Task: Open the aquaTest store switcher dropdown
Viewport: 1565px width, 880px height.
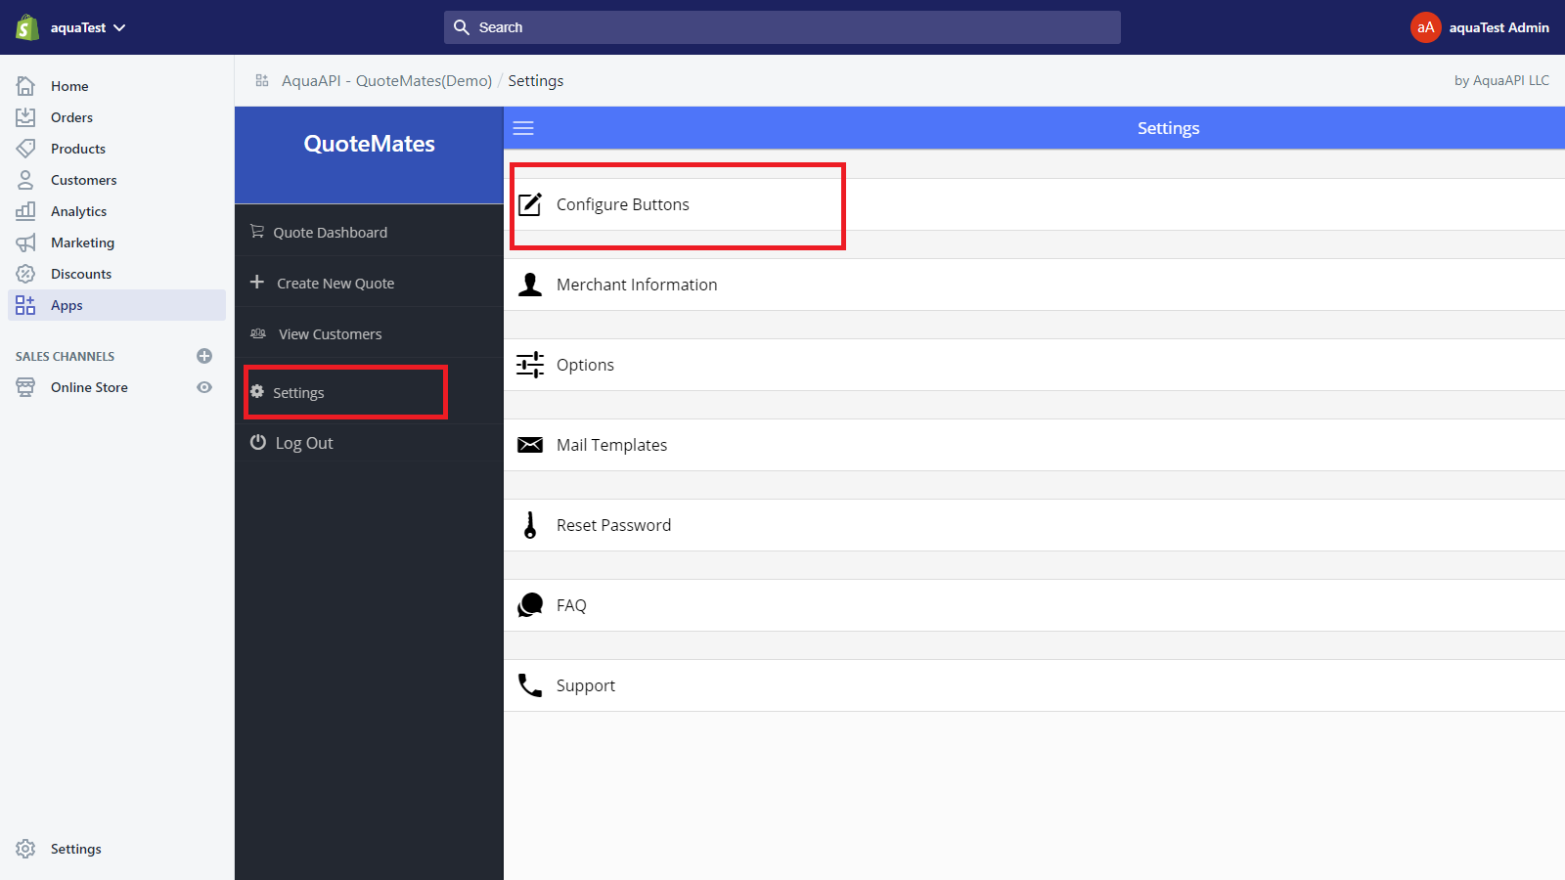Action: click(88, 27)
